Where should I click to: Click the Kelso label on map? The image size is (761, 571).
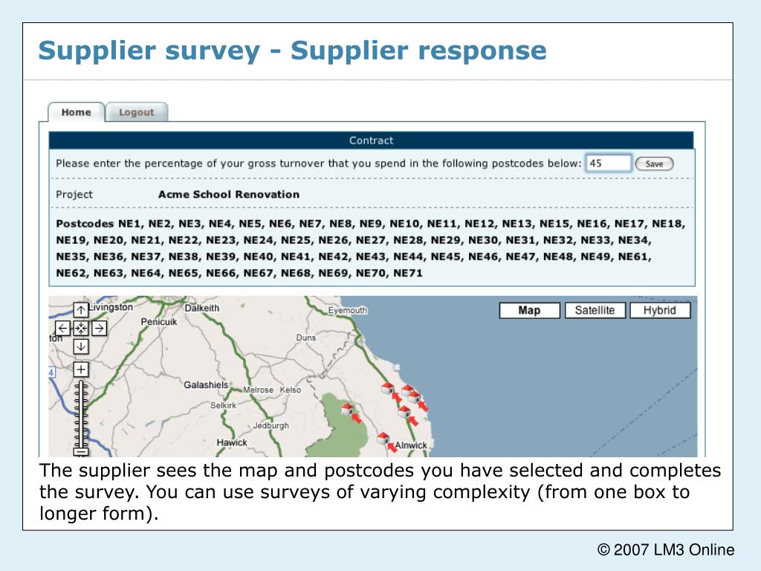pos(291,390)
